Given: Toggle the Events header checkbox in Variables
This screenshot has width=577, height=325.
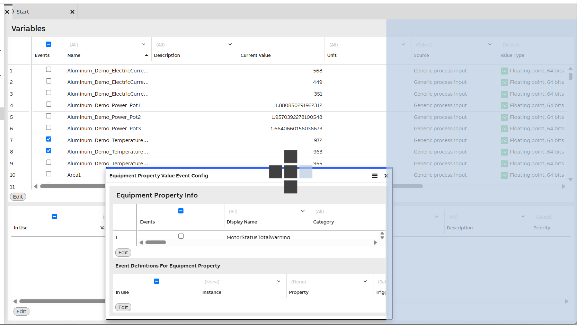Looking at the screenshot, I should [48, 44].
